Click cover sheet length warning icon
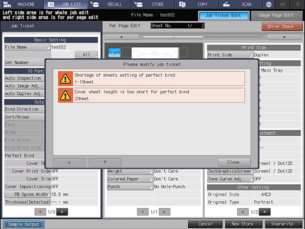Viewport: 305px width, 229px height. pos(65,96)
